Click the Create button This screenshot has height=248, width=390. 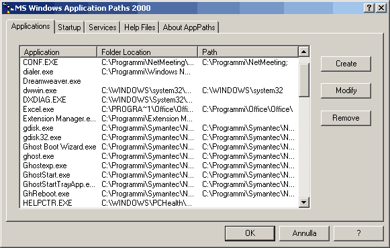[x=346, y=64]
